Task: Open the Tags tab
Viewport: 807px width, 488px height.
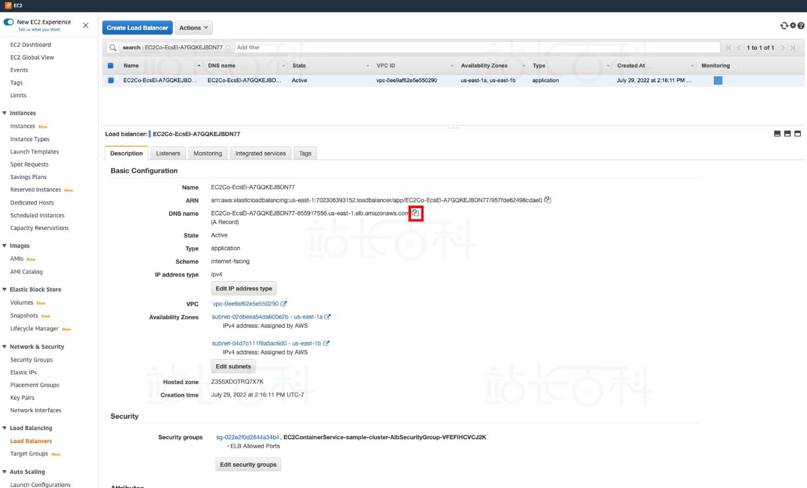Action: tap(305, 154)
